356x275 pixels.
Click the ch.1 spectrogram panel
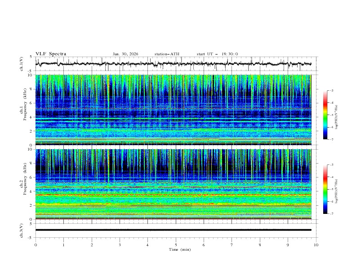click(173, 110)
